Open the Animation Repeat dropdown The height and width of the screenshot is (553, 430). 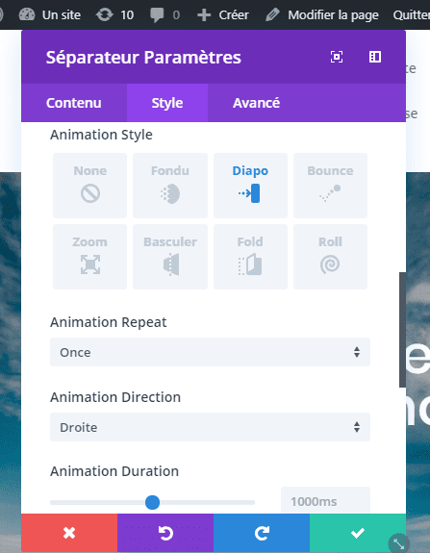click(x=211, y=352)
